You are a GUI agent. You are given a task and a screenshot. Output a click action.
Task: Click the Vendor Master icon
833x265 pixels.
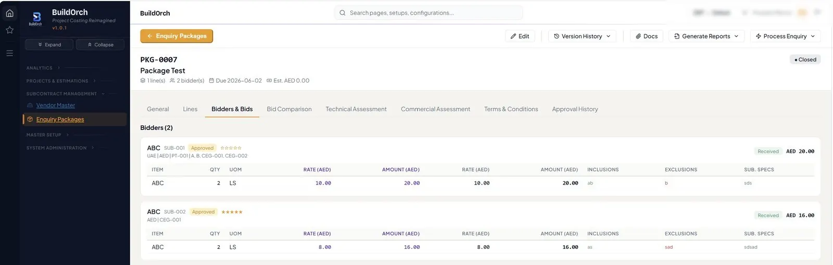(x=30, y=105)
